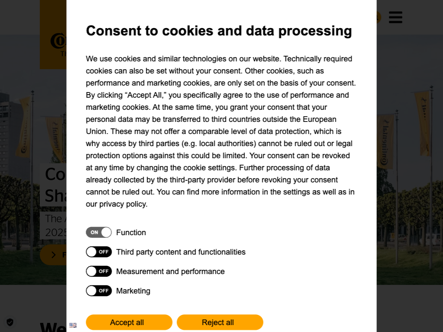Enable the Marketing cookies switch
The width and height of the screenshot is (443, 332).
[99, 291]
